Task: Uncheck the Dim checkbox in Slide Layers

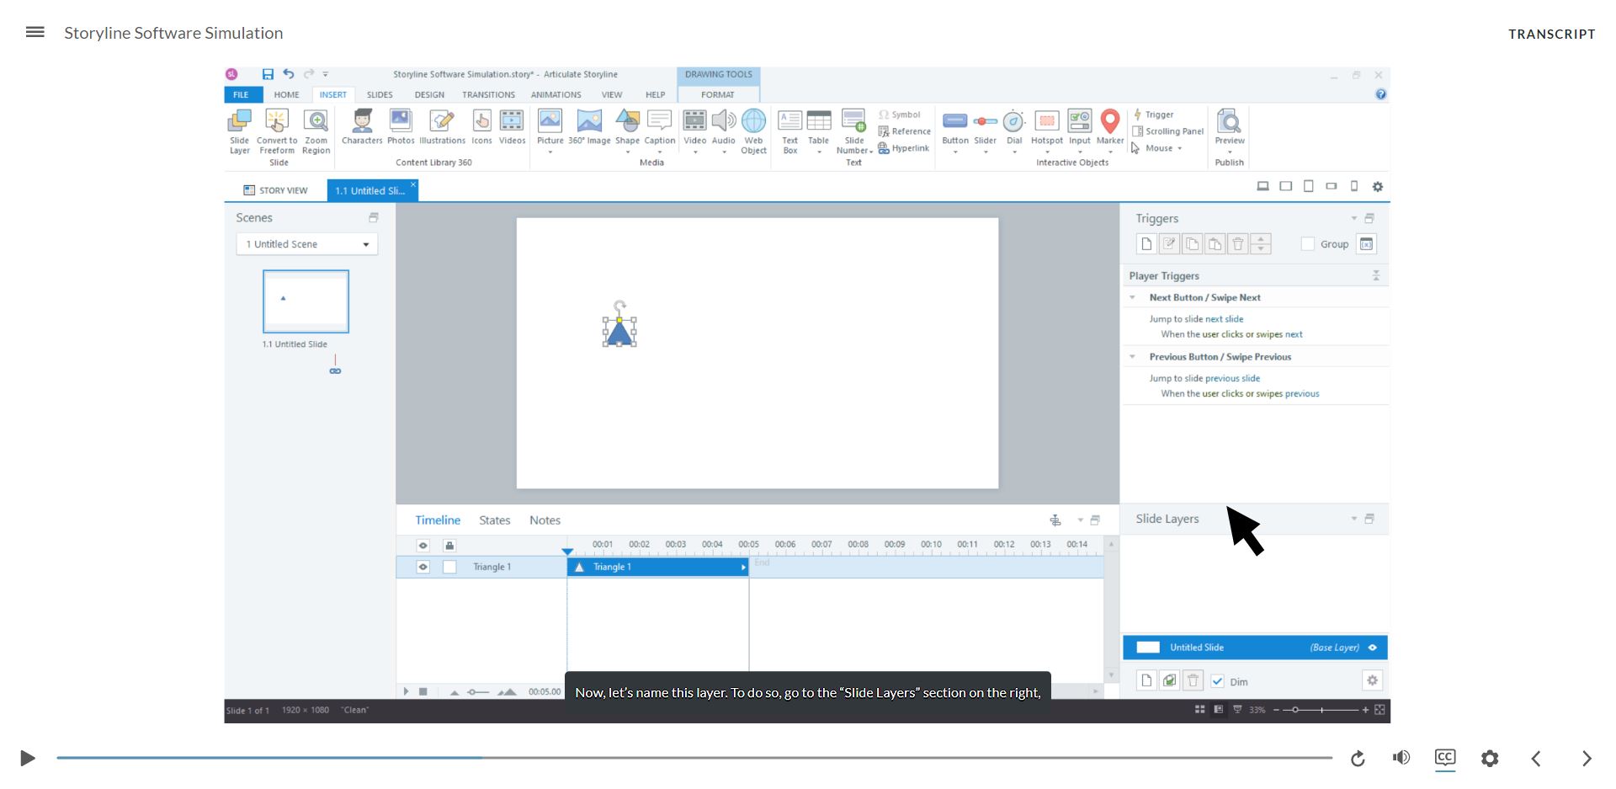Action: pyautogui.click(x=1218, y=681)
